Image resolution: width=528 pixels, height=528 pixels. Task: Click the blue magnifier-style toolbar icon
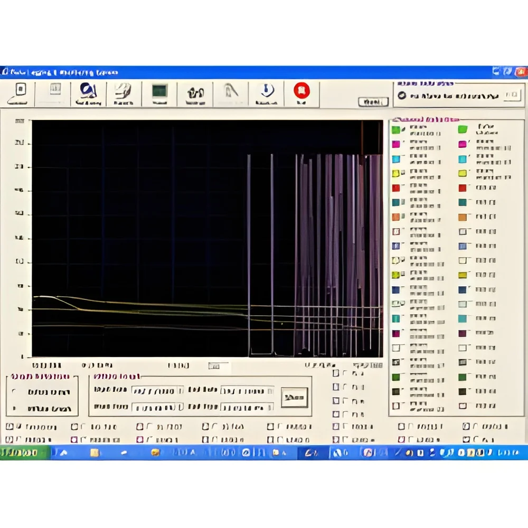[x=88, y=91]
